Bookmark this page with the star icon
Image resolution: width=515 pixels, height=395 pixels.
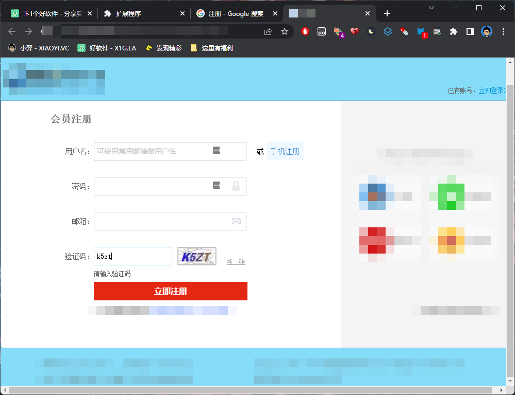coord(285,31)
